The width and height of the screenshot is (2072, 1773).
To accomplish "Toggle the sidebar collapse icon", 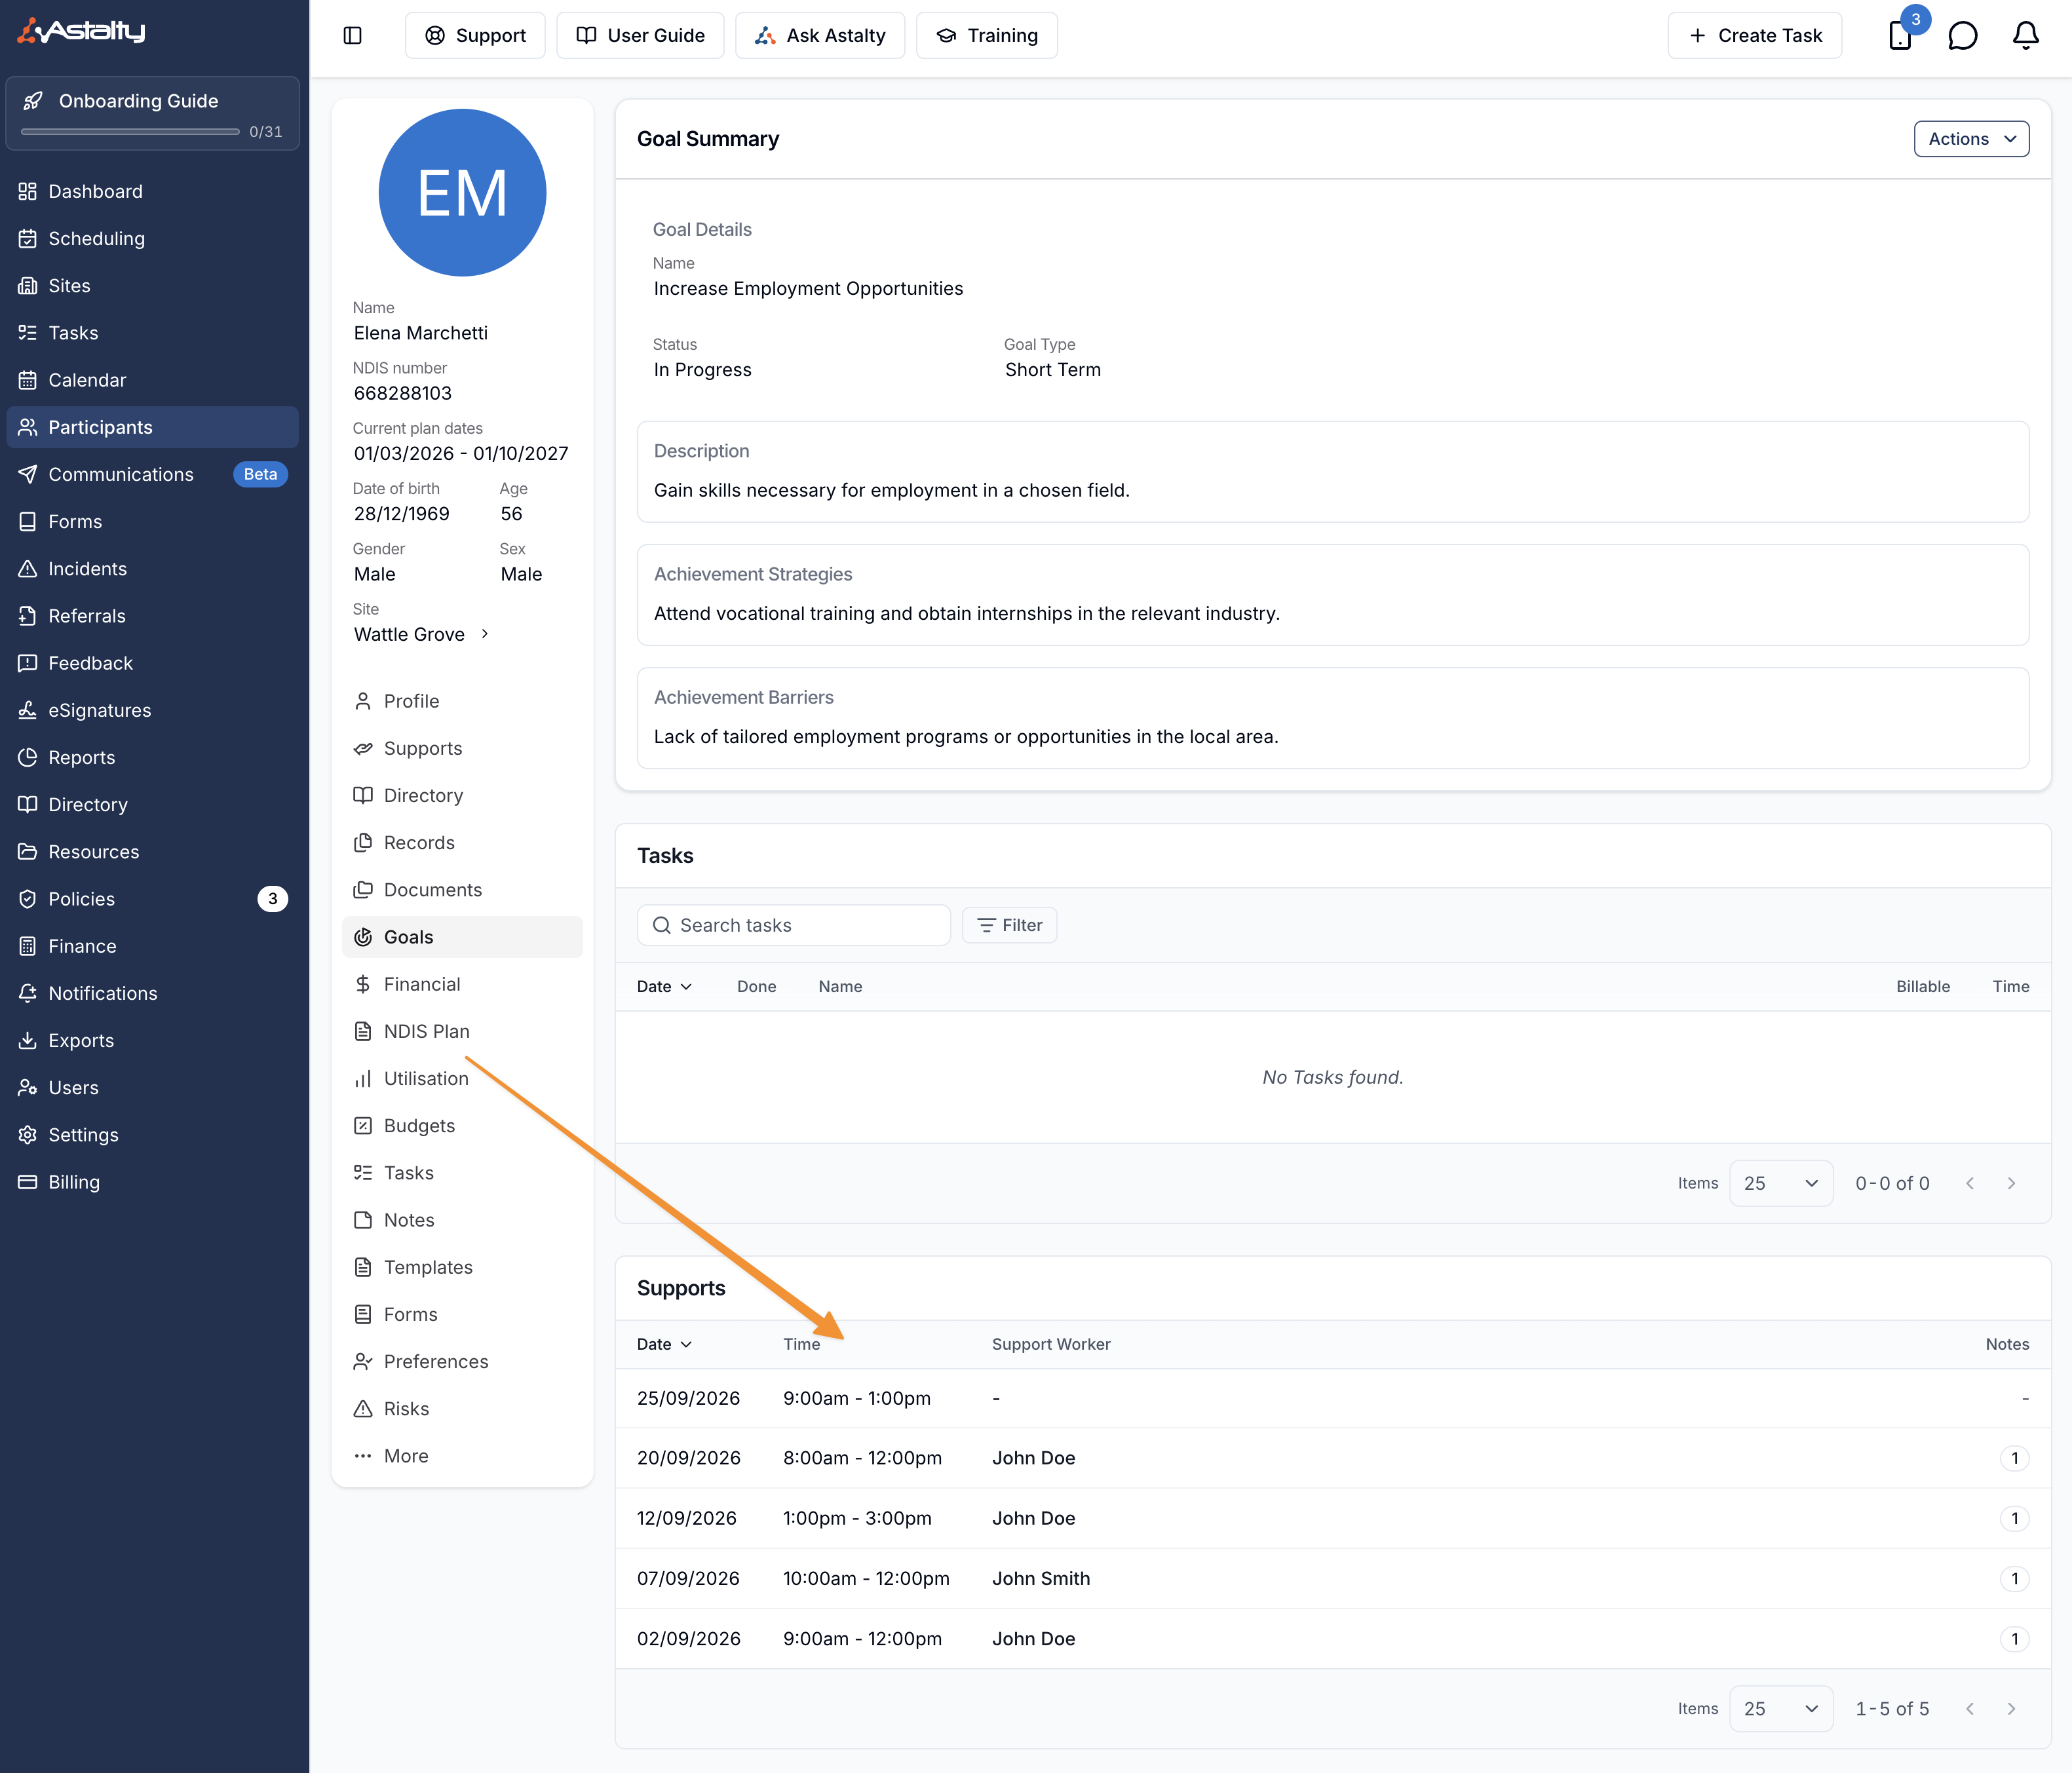I will tap(352, 35).
